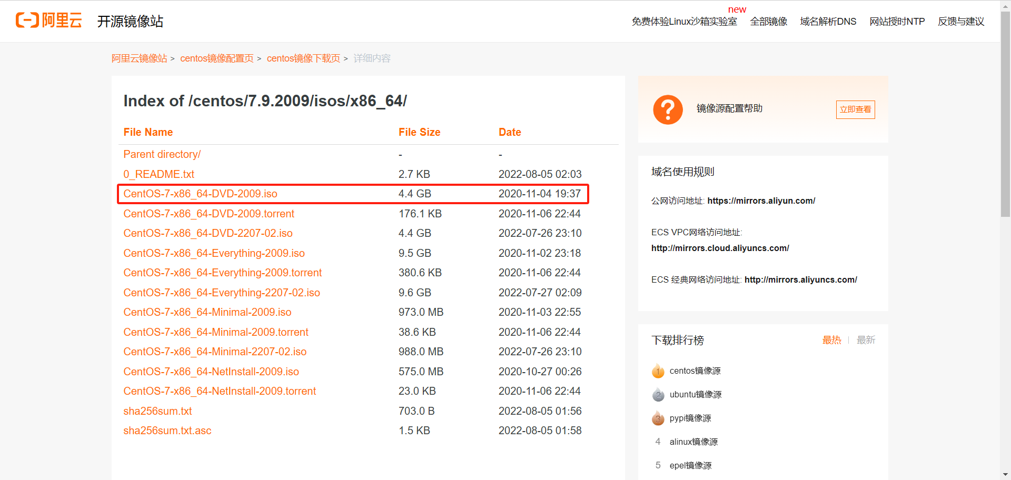Click the https://mirrors.aliyun.com/ address

[x=761, y=201]
